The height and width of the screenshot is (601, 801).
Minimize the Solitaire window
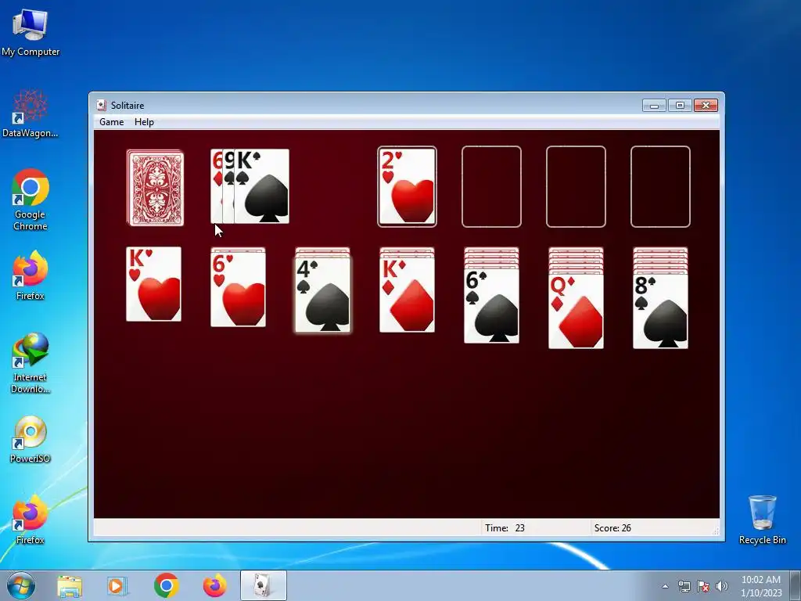click(x=654, y=106)
